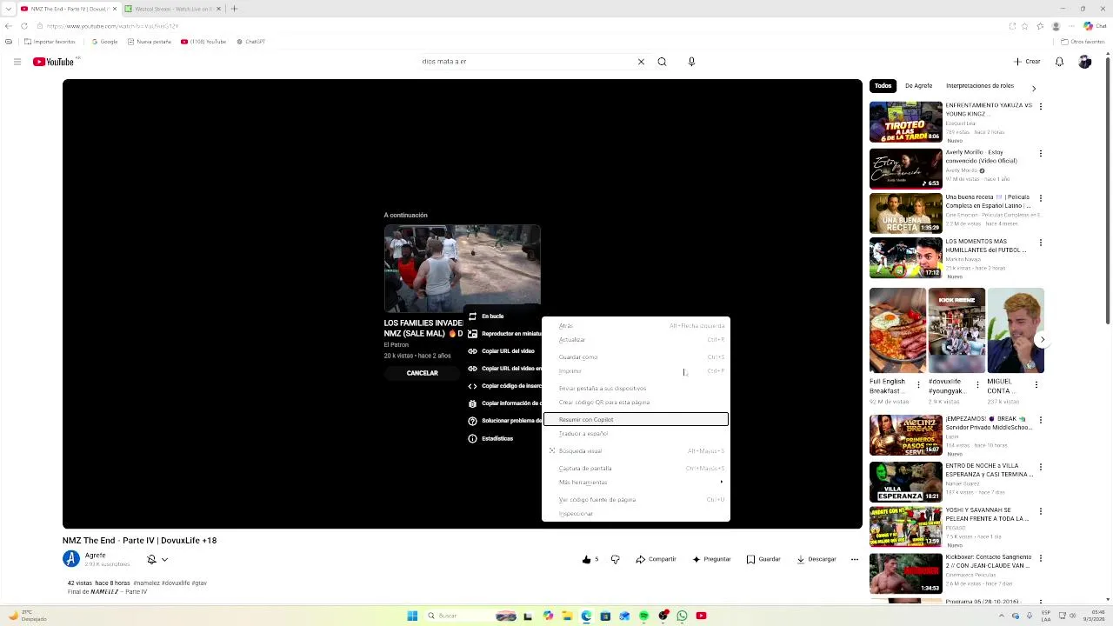Image resolution: width=1113 pixels, height=626 pixels.
Task: Choose Inspeccionar from context menu
Action: (x=636, y=514)
